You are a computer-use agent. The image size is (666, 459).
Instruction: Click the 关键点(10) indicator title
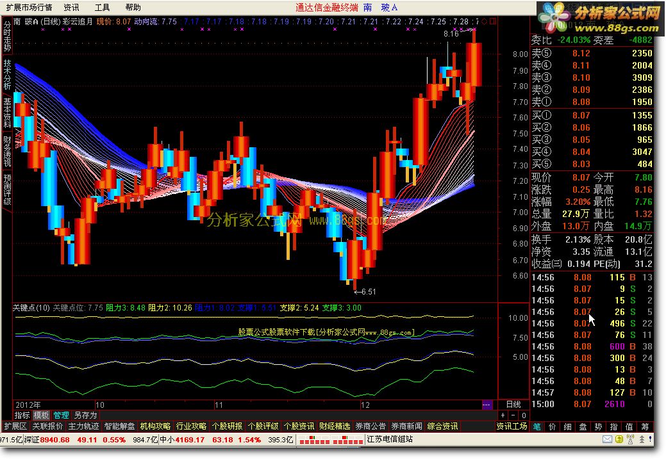click(31, 307)
